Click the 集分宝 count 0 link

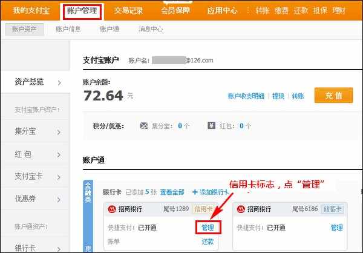click(180, 126)
